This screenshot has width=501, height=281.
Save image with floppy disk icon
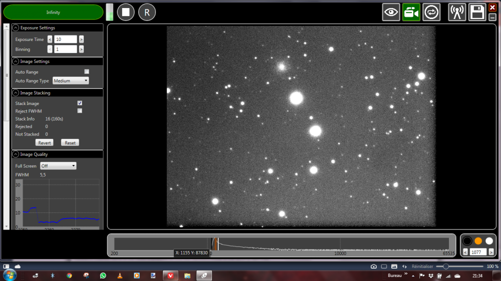tap(477, 12)
